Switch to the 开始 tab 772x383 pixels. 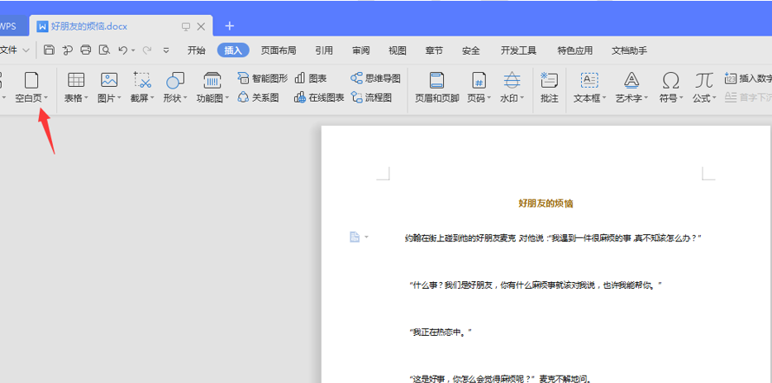(197, 50)
